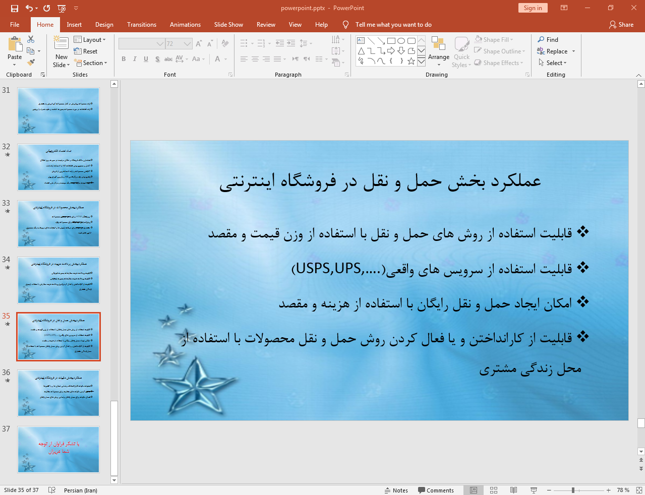Share the presentation
Screen dimensions: 645x495
(621, 24)
